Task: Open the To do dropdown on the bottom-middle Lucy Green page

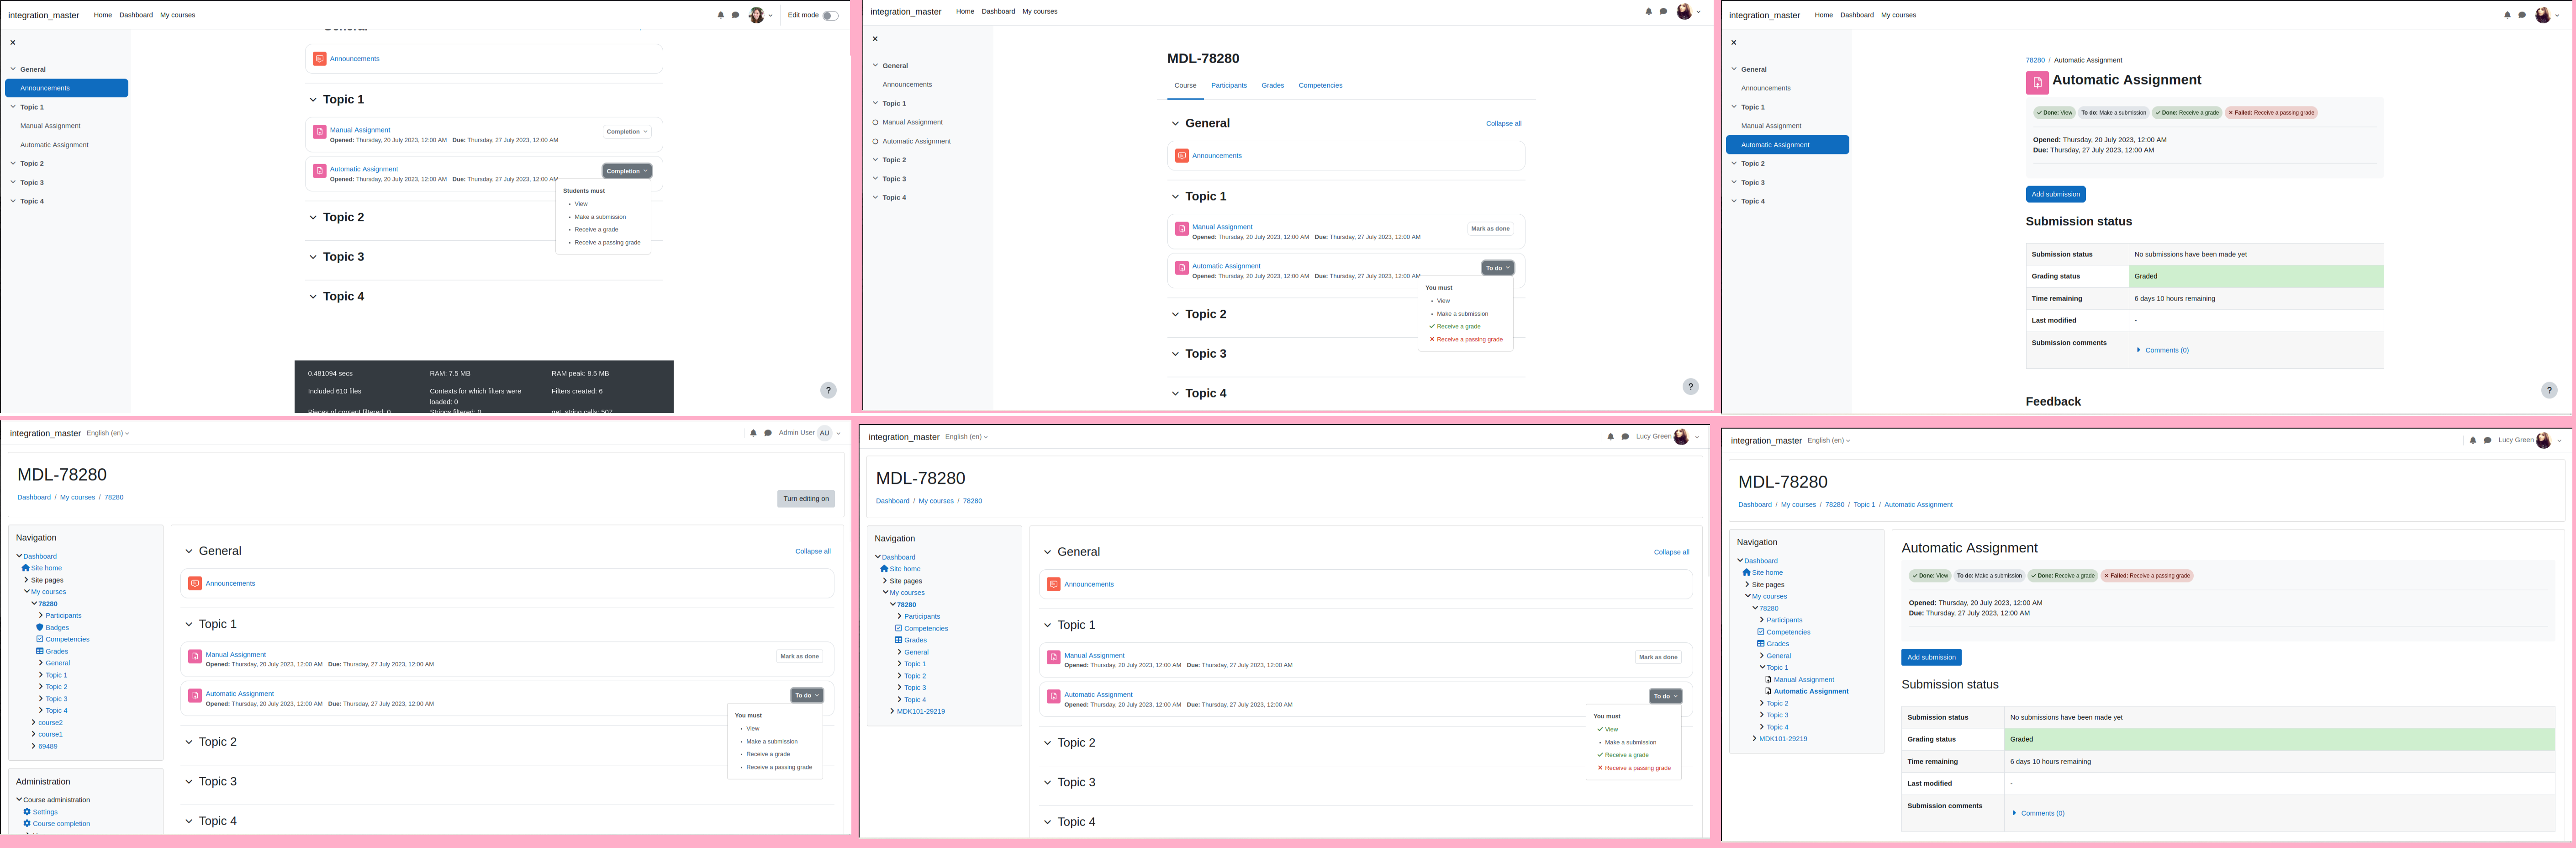Action: pos(1665,696)
